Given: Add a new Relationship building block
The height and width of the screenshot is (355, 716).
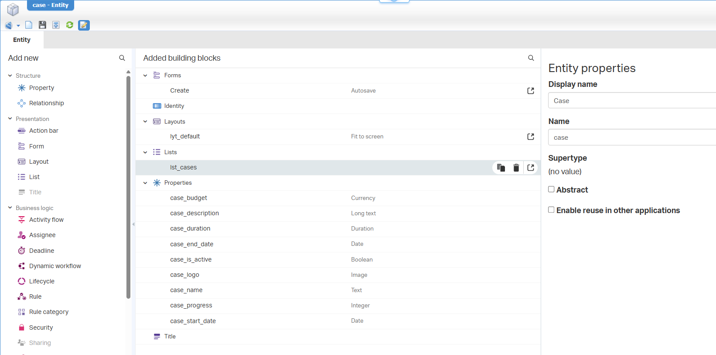Looking at the screenshot, I should pos(46,103).
